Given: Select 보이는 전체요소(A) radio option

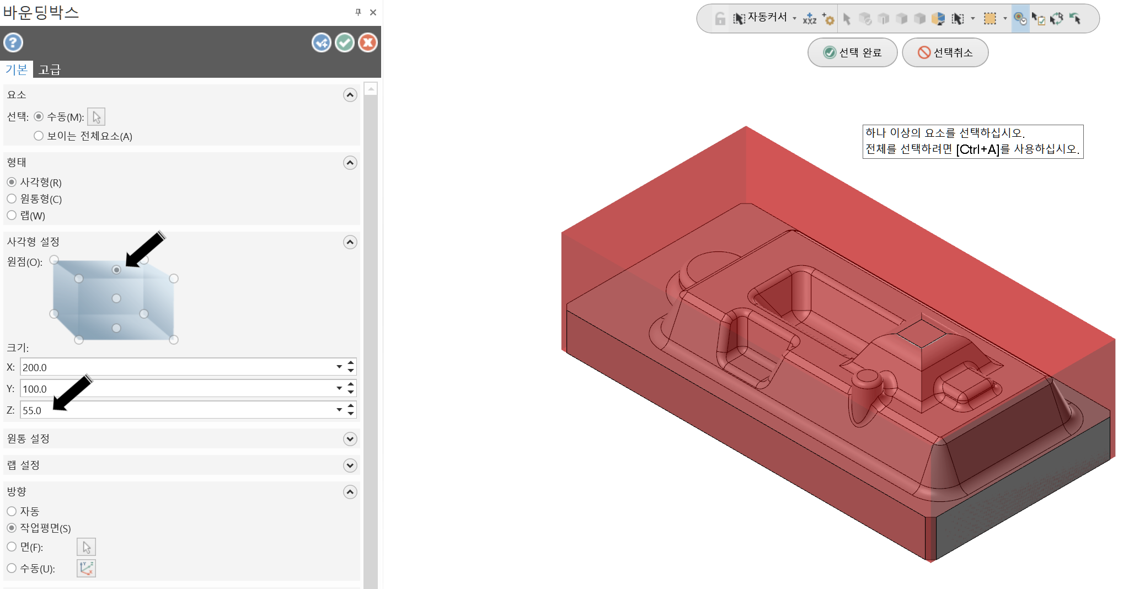Looking at the screenshot, I should (39, 136).
